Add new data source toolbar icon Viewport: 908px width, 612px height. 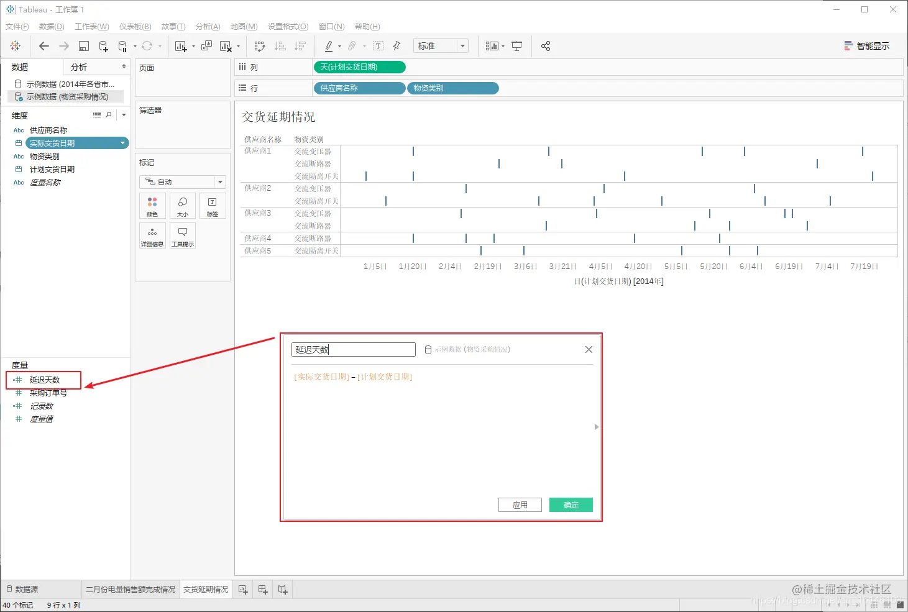(104, 46)
